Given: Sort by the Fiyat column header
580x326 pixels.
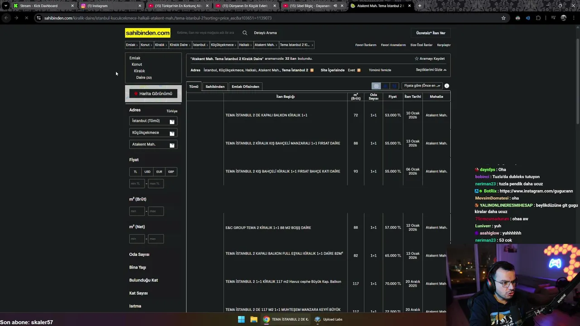Looking at the screenshot, I should pyautogui.click(x=392, y=96).
